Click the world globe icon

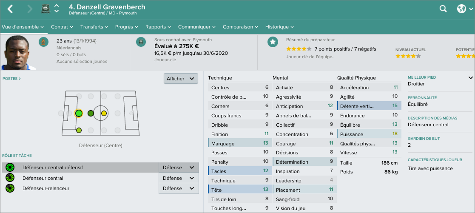[x=461, y=9]
